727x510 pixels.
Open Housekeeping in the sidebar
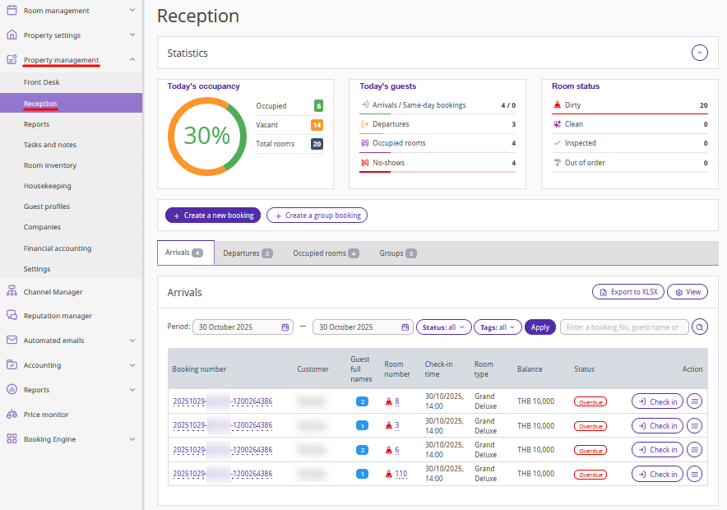click(48, 186)
